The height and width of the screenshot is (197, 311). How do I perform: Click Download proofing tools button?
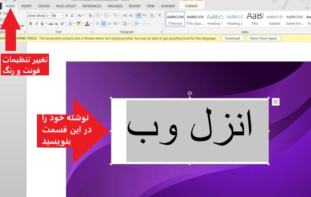(232, 38)
